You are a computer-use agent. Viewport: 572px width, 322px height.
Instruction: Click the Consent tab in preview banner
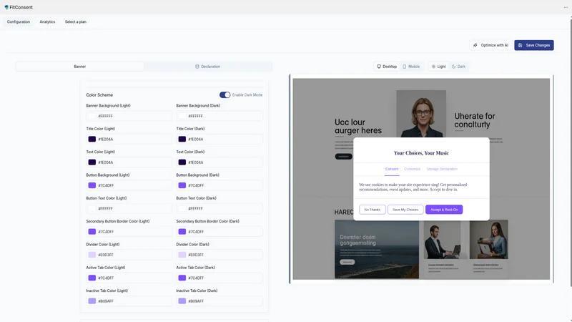pos(392,169)
